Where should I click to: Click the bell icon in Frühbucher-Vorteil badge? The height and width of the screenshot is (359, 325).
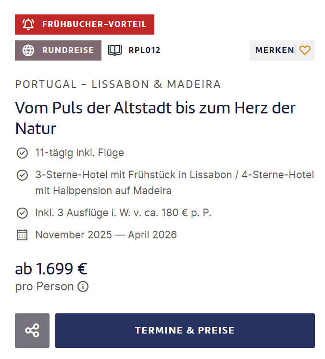28,24
